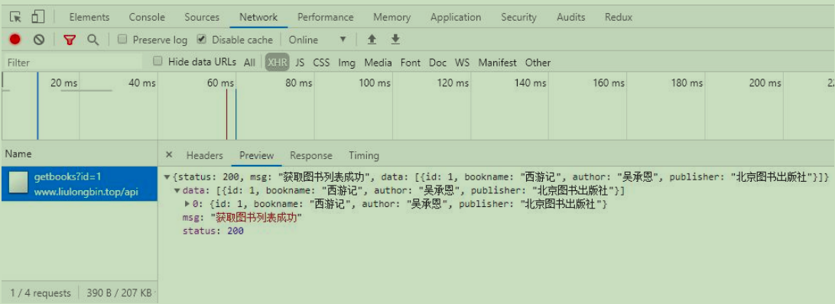Image resolution: width=835 pixels, height=304 pixels.
Task: Check the Hide data URLs checkbox
Action: point(157,61)
